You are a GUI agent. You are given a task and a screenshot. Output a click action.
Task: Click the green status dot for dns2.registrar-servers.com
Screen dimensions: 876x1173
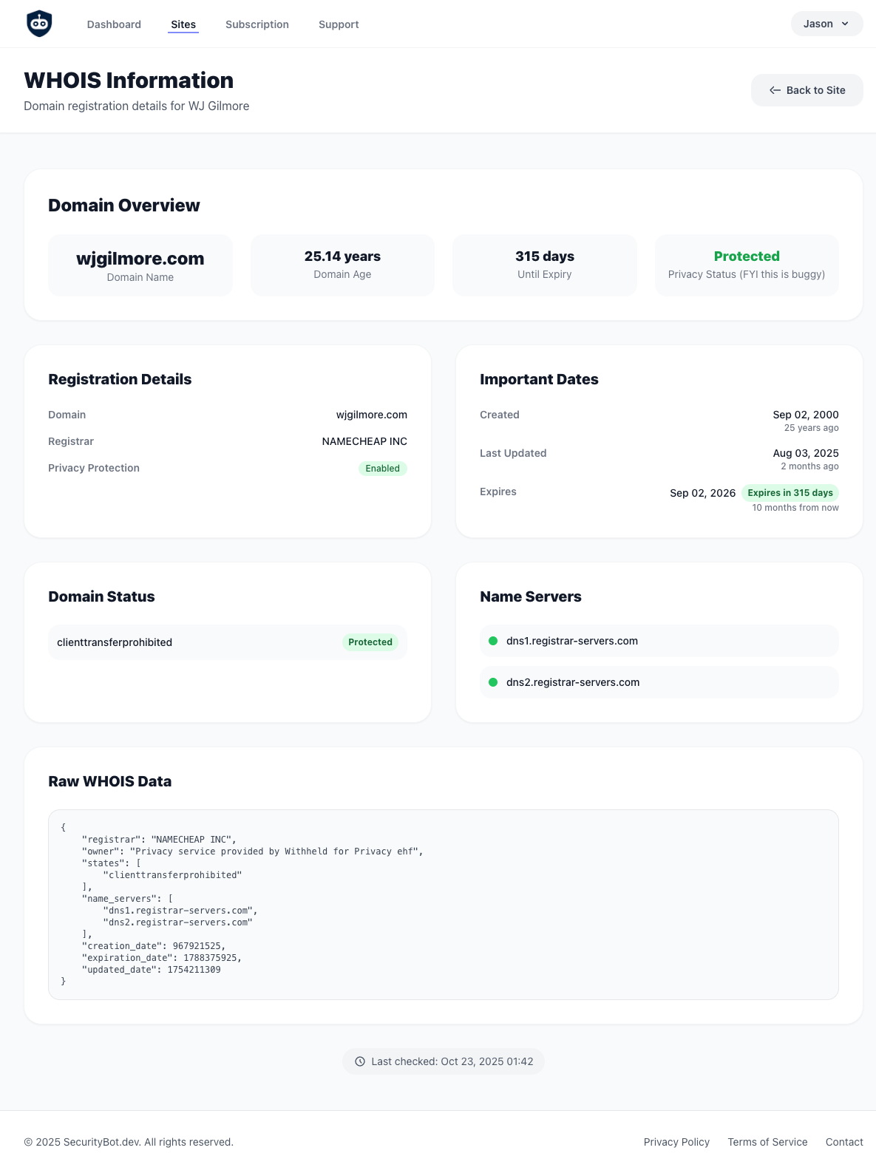pyautogui.click(x=493, y=682)
